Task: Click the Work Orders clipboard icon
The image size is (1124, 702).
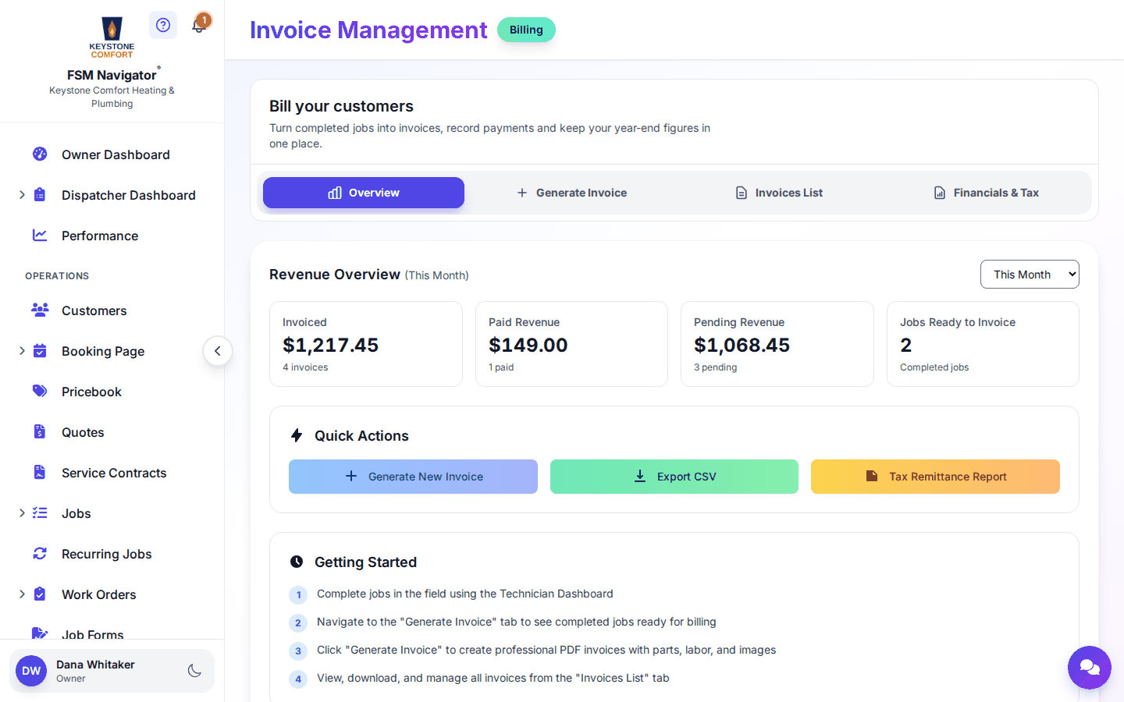Action: pos(40,594)
